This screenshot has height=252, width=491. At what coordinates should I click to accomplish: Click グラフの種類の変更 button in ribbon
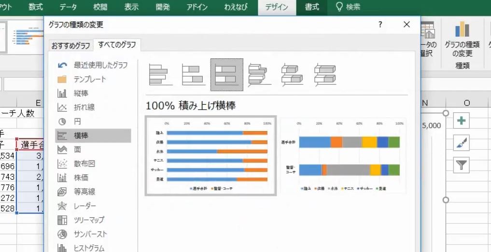pyautogui.click(x=462, y=40)
